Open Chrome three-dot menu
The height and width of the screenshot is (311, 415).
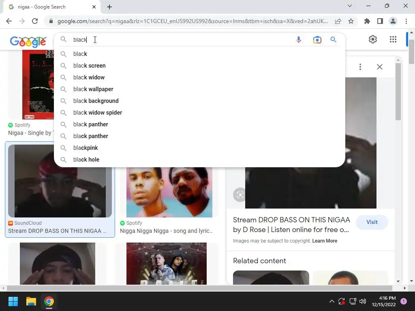[406, 21]
